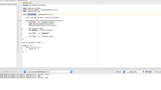Image resolution: width=161 pixels, height=90 pixels.
Task: Click the 2000 numeric literal
Action: point(41,28)
